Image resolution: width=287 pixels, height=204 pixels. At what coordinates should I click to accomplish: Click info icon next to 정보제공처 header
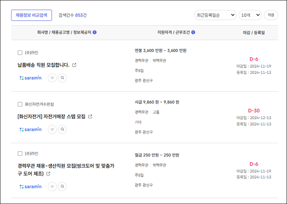pyautogui.click(x=95, y=33)
